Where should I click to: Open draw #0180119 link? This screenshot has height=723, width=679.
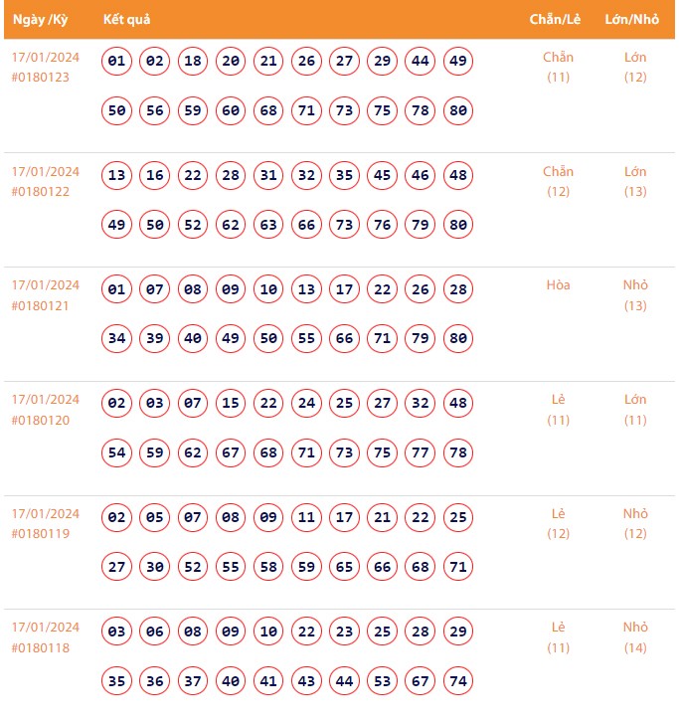[41, 534]
